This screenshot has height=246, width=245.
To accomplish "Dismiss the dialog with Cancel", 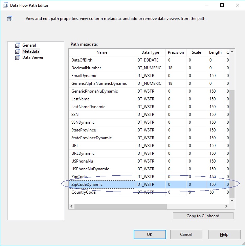I will (x=186, y=235).
